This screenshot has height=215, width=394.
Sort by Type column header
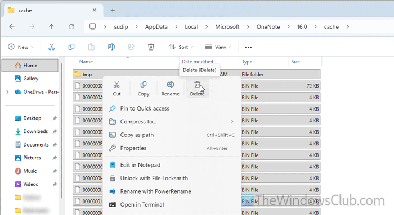point(247,62)
